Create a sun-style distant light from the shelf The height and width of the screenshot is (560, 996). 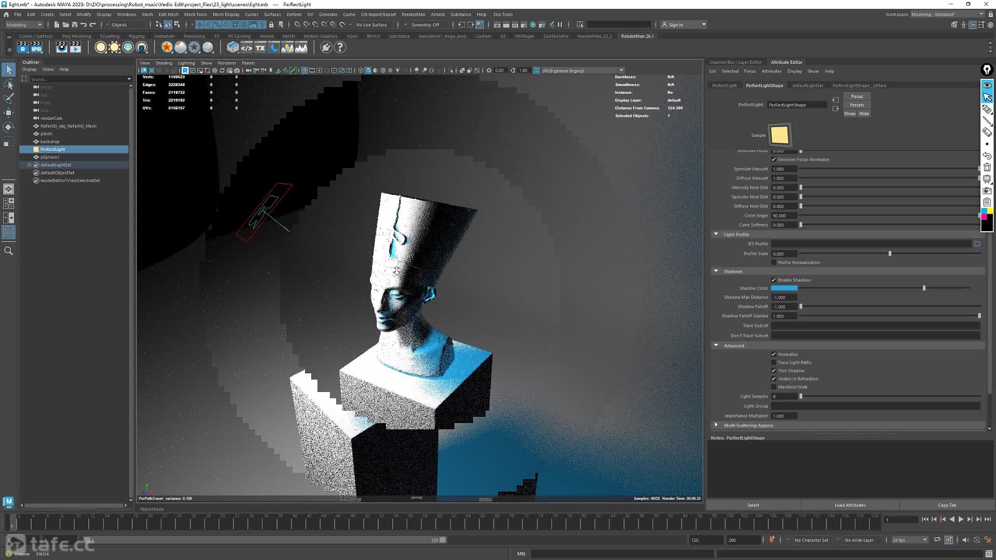pos(114,48)
